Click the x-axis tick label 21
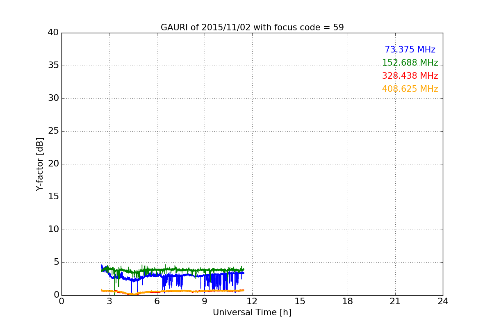 pos(395,301)
